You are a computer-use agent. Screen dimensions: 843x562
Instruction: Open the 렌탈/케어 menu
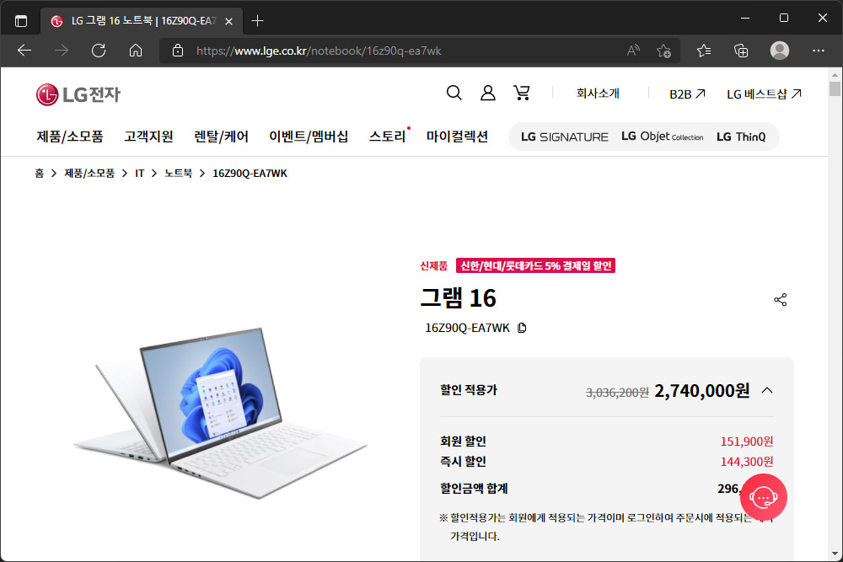[x=222, y=136]
